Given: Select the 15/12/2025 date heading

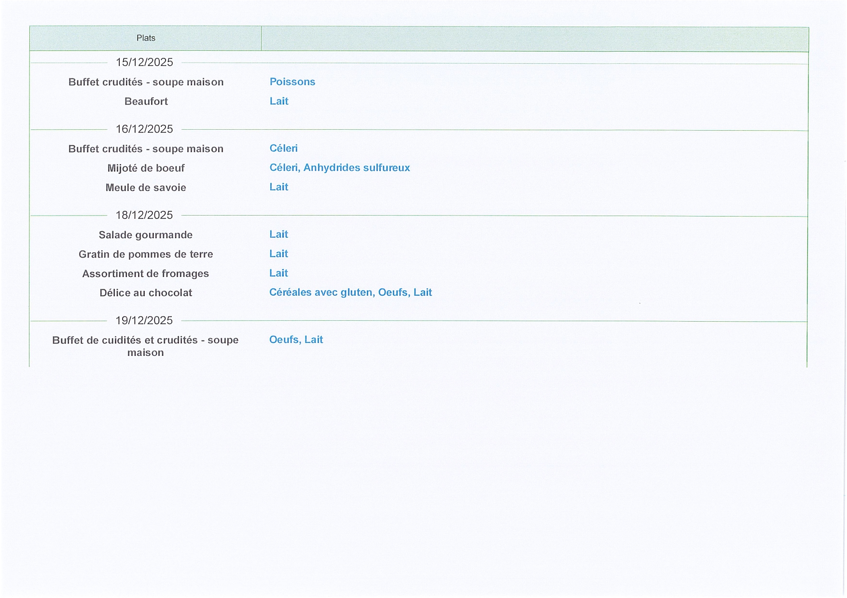Looking at the screenshot, I should [144, 62].
